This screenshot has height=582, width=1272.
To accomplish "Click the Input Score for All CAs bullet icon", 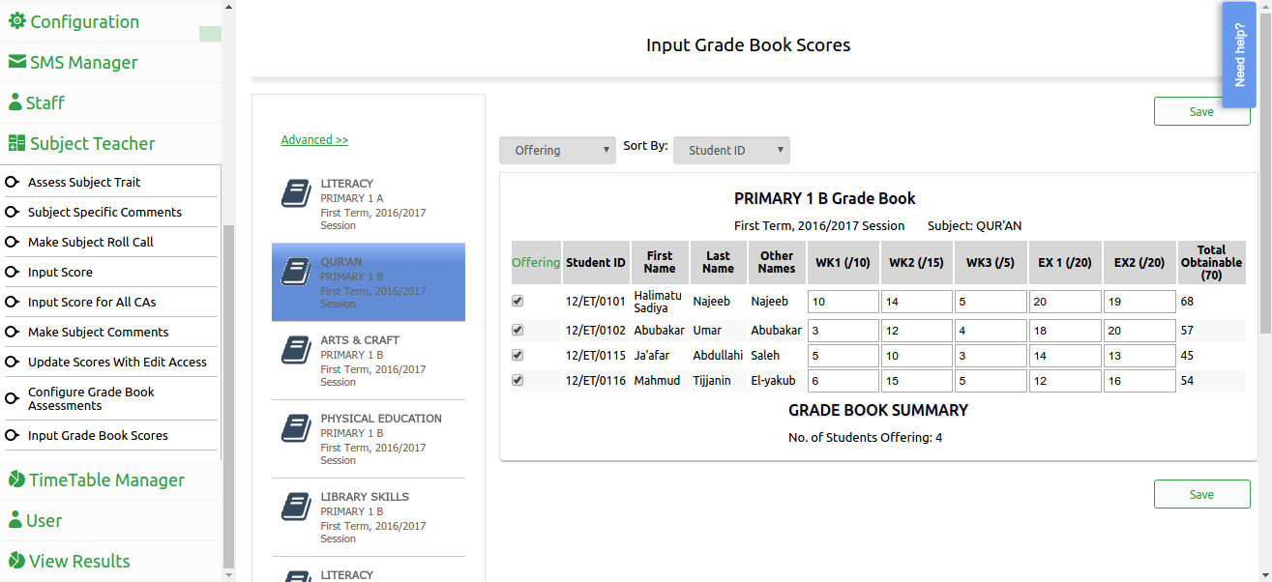I will [x=13, y=302].
